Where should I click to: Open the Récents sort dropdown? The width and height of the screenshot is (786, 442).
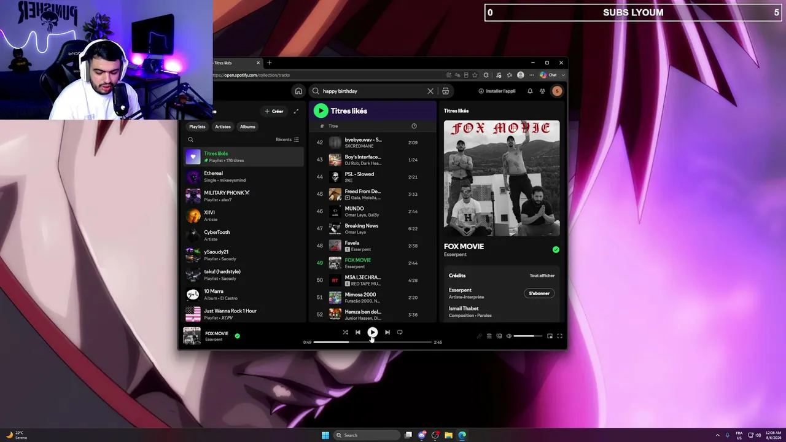point(287,139)
